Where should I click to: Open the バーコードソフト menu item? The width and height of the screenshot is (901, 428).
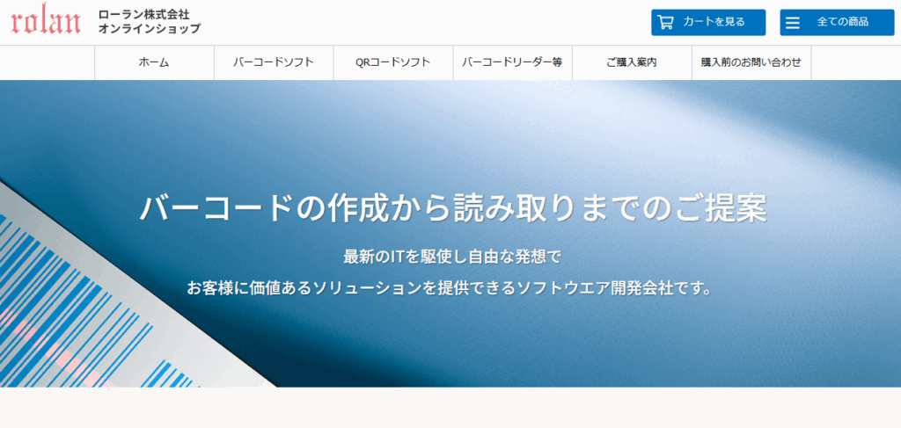274,62
